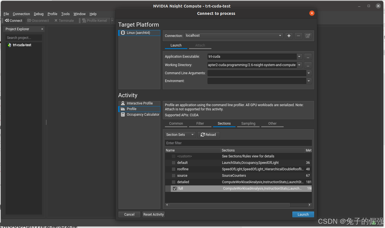
Task: Click the Cancel button
Action: pyautogui.click(x=129, y=215)
